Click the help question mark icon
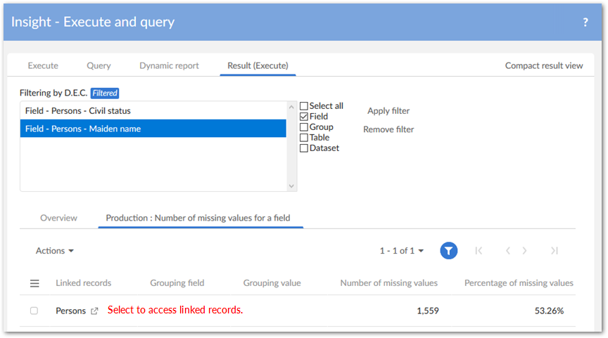This screenshot has height=338, width=608. pos(585,22)
